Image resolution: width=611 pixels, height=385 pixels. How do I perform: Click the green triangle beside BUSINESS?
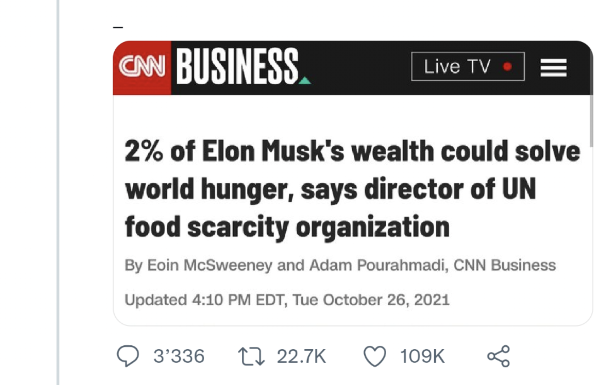305,80
